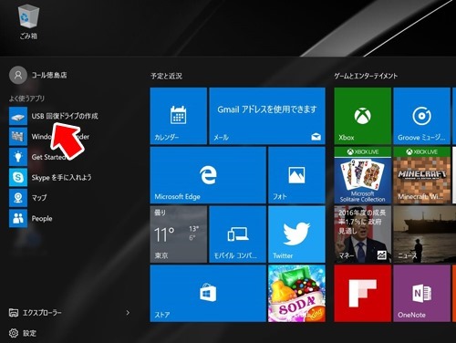Image resolution: width=456 pixels, height=343 pixels.
Task: Open the Xbox tile
Action: (362, 116)
